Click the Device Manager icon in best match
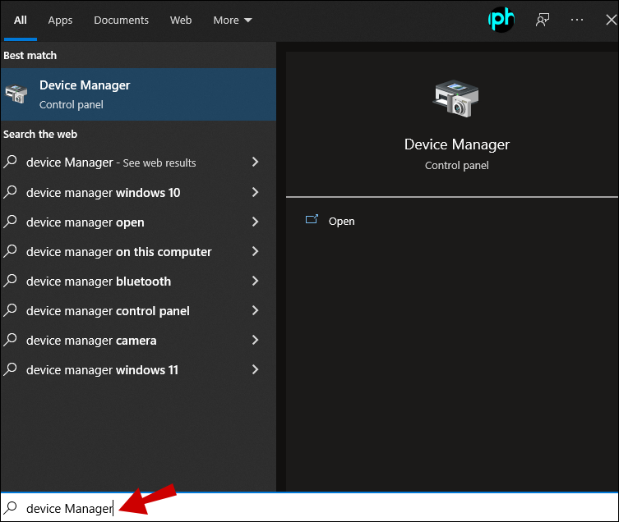Screen dimensions: 619x522 click(16, 94)
